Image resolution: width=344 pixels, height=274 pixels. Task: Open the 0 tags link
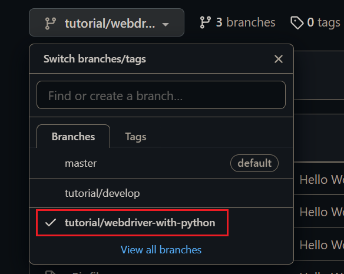[315, 22]
